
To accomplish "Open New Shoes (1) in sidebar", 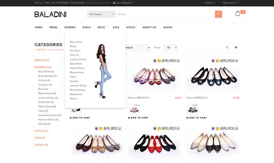I will click(x=46, y=72).
